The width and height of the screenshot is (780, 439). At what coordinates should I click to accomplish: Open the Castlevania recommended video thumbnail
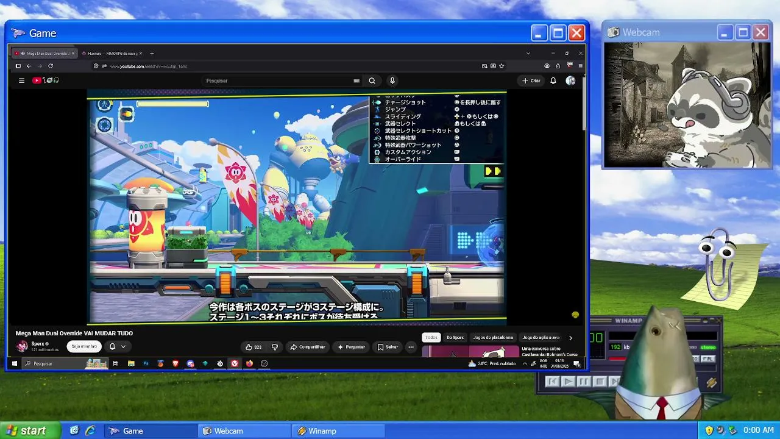click(x=470, y=352)
